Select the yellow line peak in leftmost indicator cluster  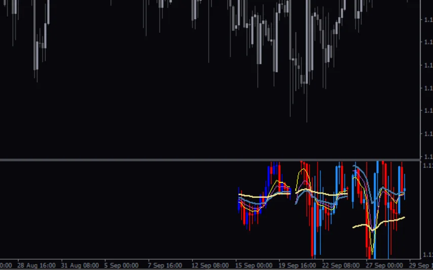coord(276,181)
